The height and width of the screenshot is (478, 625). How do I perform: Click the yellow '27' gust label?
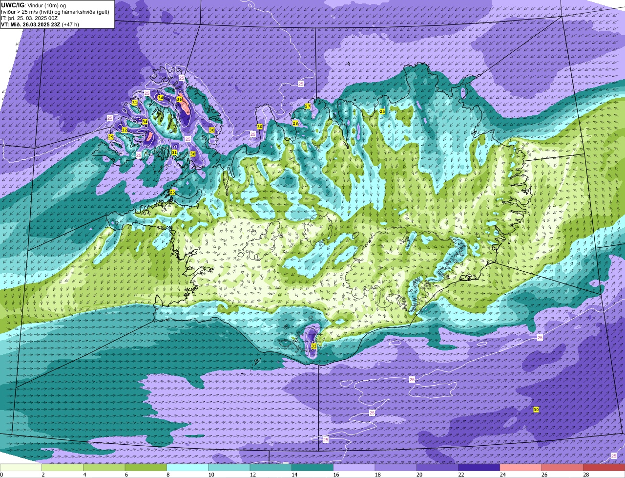pyautogui.click(x=308, y=106)
